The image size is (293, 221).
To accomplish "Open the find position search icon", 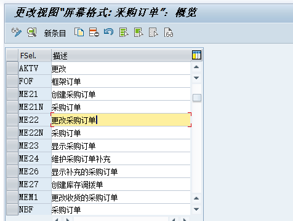I will pyautogui.click(x=32, y=33).
